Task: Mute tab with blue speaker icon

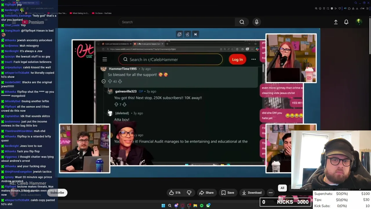Action: click(345, 8)
